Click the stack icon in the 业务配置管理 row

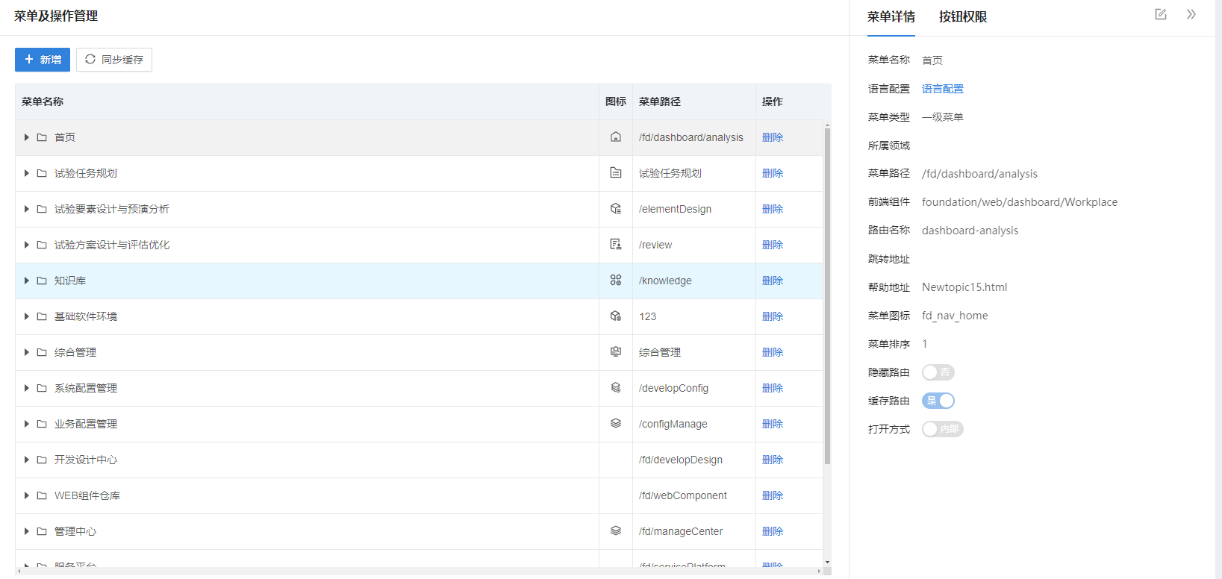click(x=616, y=424)
